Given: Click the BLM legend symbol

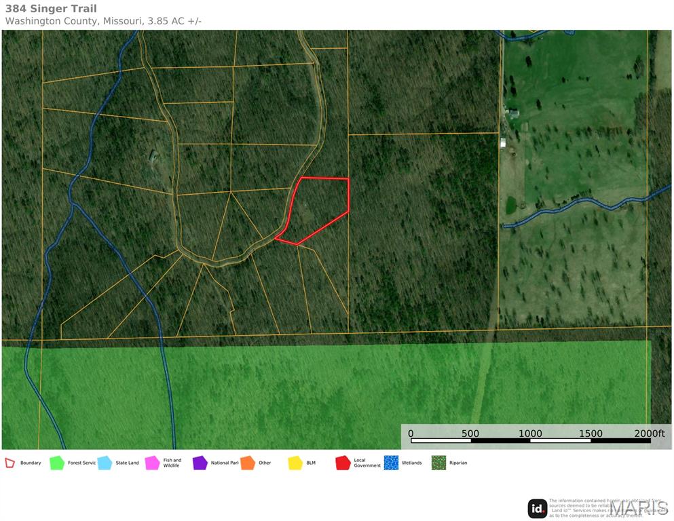Looking at the screenshot, I should [297, 463].
